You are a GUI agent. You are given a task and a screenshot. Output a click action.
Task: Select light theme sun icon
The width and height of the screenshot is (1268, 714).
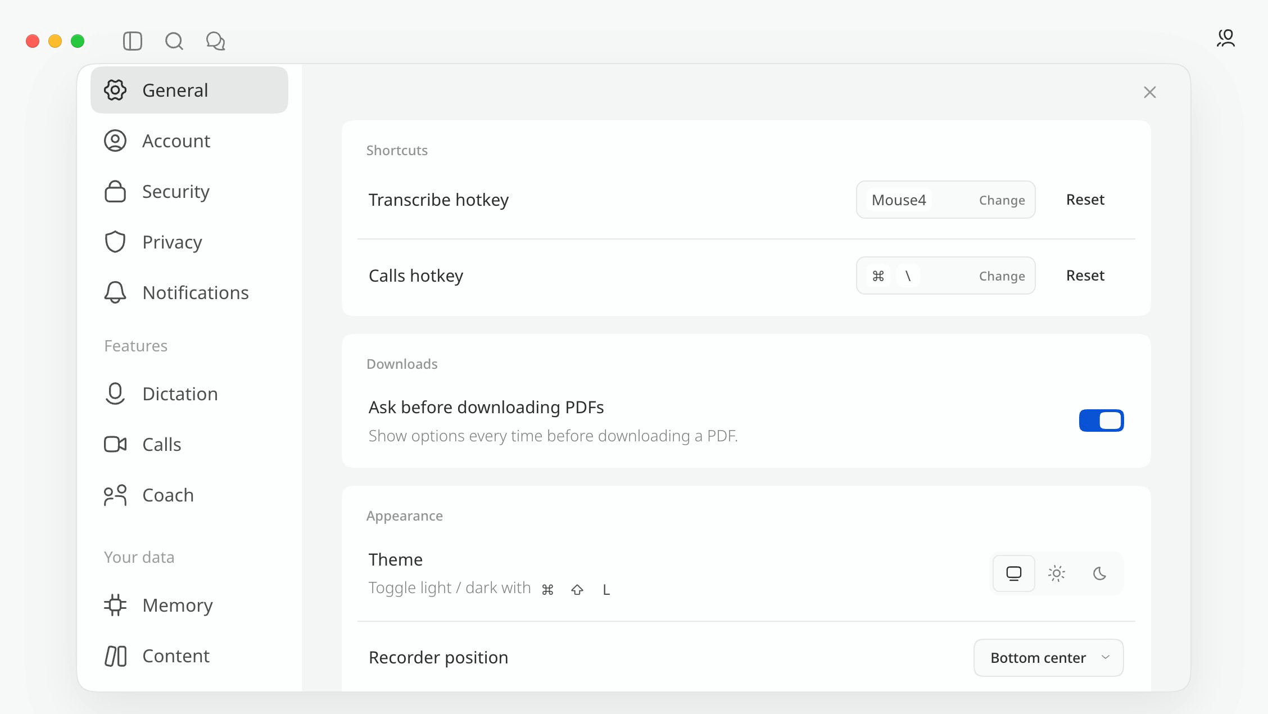[1057, 573]
